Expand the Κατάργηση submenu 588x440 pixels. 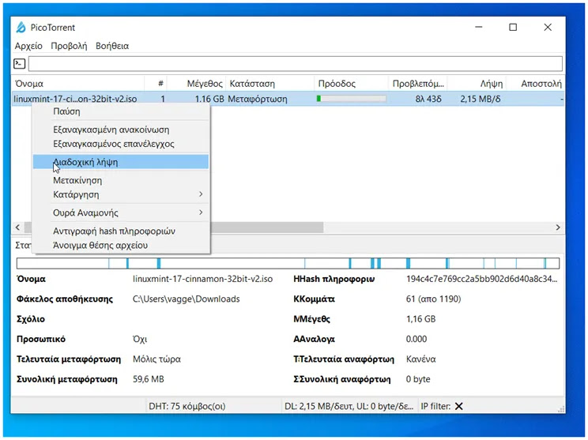click(x=121, y=194)
